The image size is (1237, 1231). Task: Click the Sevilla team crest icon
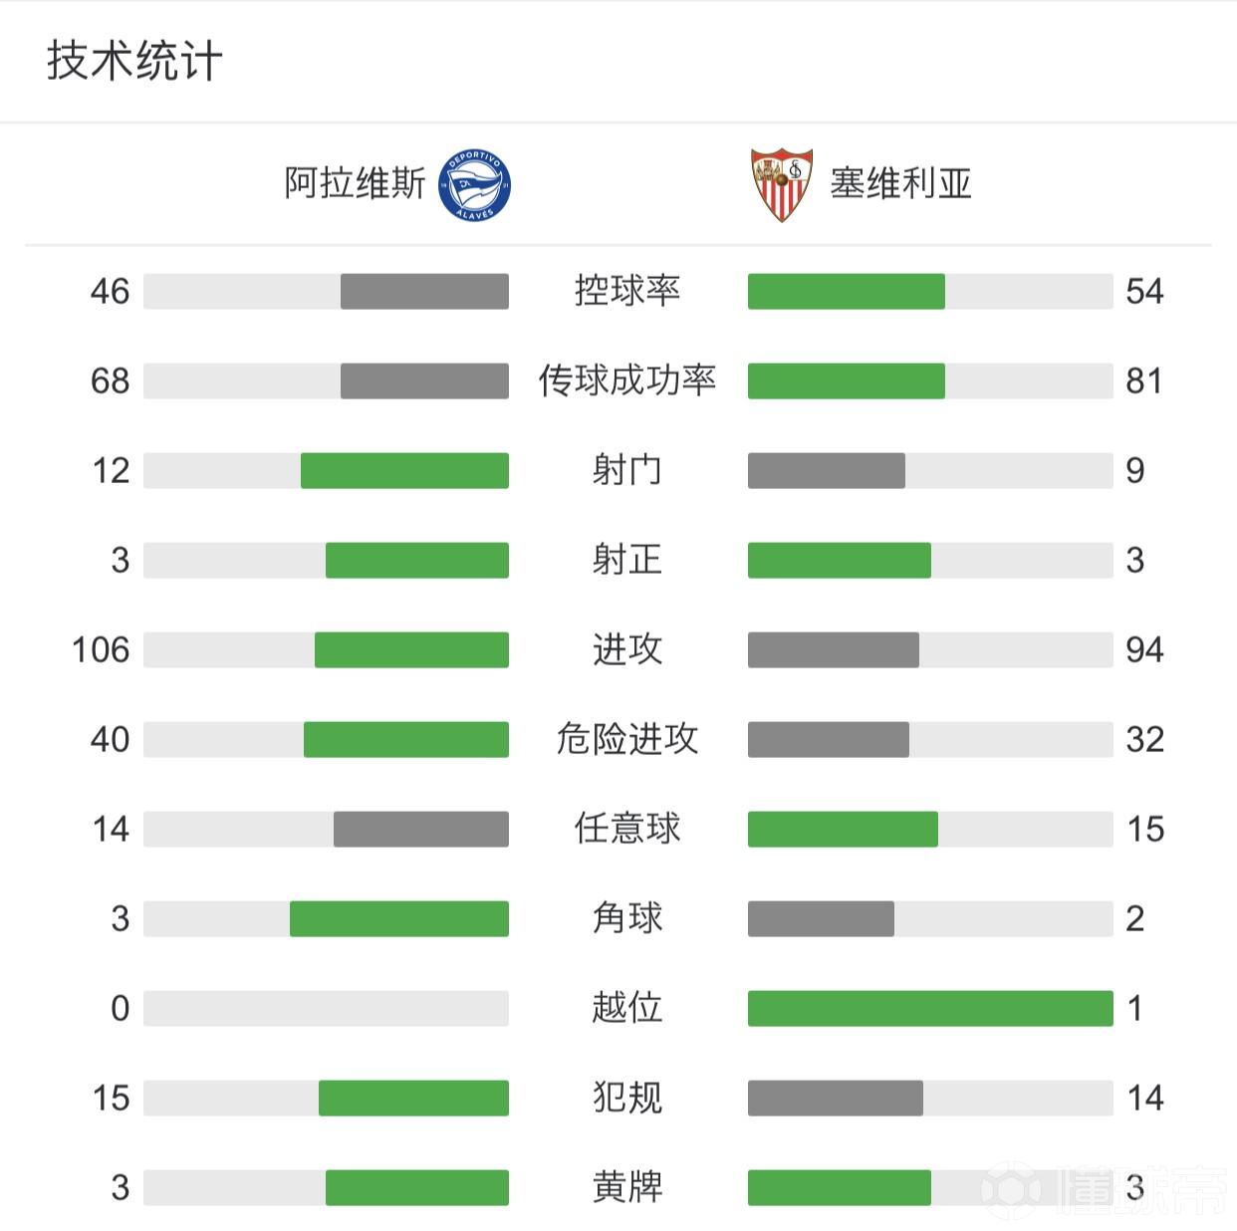(x=782, y=185)
